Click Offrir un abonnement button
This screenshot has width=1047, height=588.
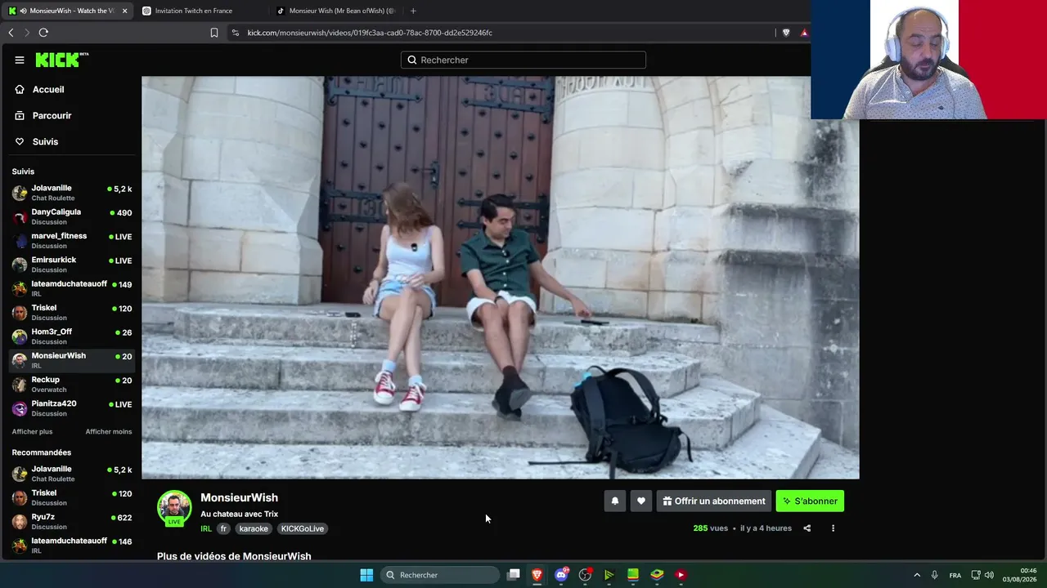[x=714, y=501]
